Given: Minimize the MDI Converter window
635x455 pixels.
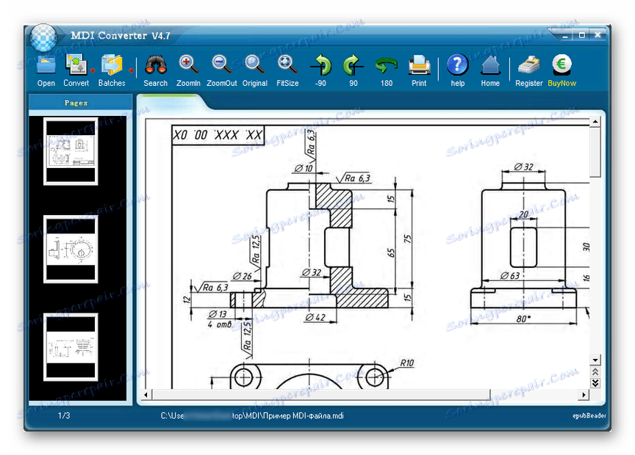Looking at the screenshot, I should tap(565, 35).
